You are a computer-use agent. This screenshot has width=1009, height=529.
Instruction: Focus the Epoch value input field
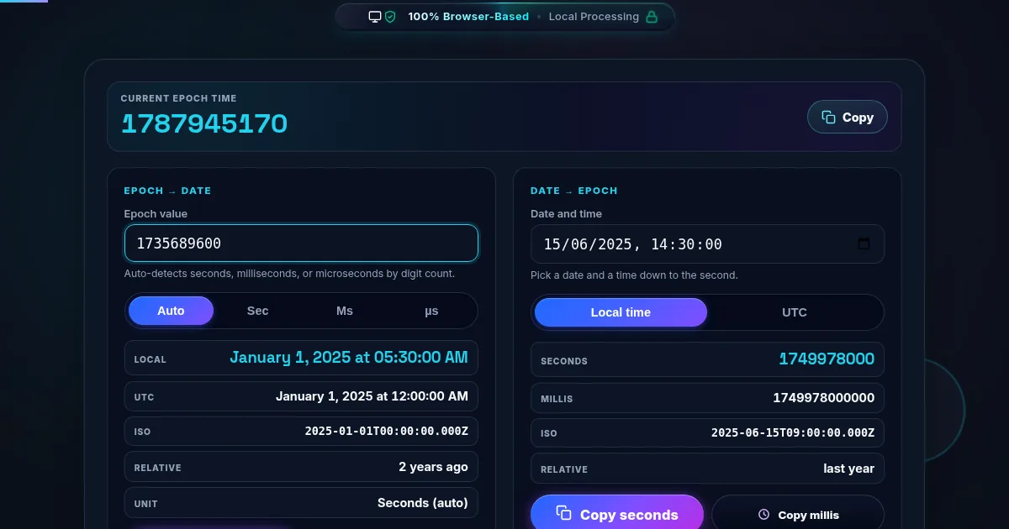pyautogui.click(x=301, y=244)
